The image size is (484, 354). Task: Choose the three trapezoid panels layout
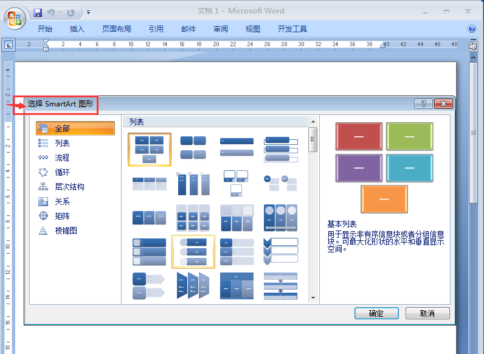pos(193,286)
